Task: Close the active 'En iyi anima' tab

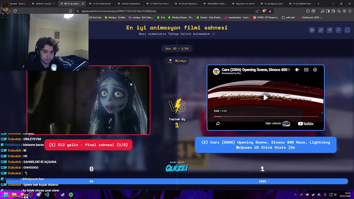Action: tap(83, 4)
